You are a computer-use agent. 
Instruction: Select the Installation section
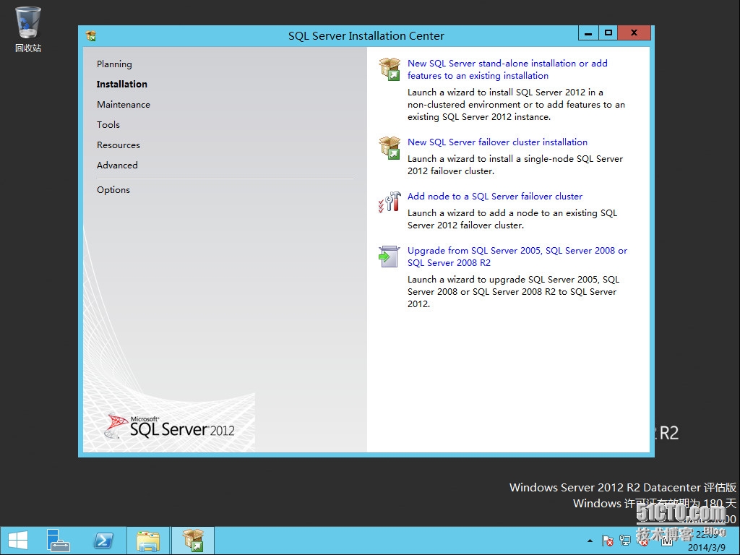point(121,84)
